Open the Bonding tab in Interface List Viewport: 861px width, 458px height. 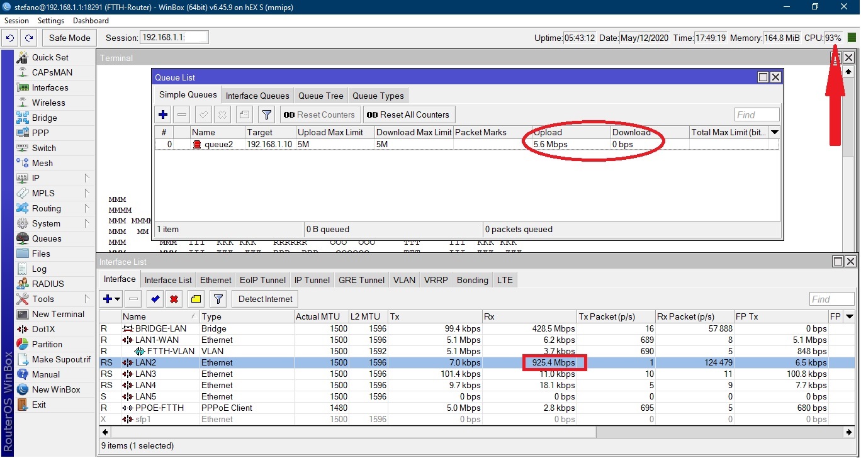click(473, 280)
